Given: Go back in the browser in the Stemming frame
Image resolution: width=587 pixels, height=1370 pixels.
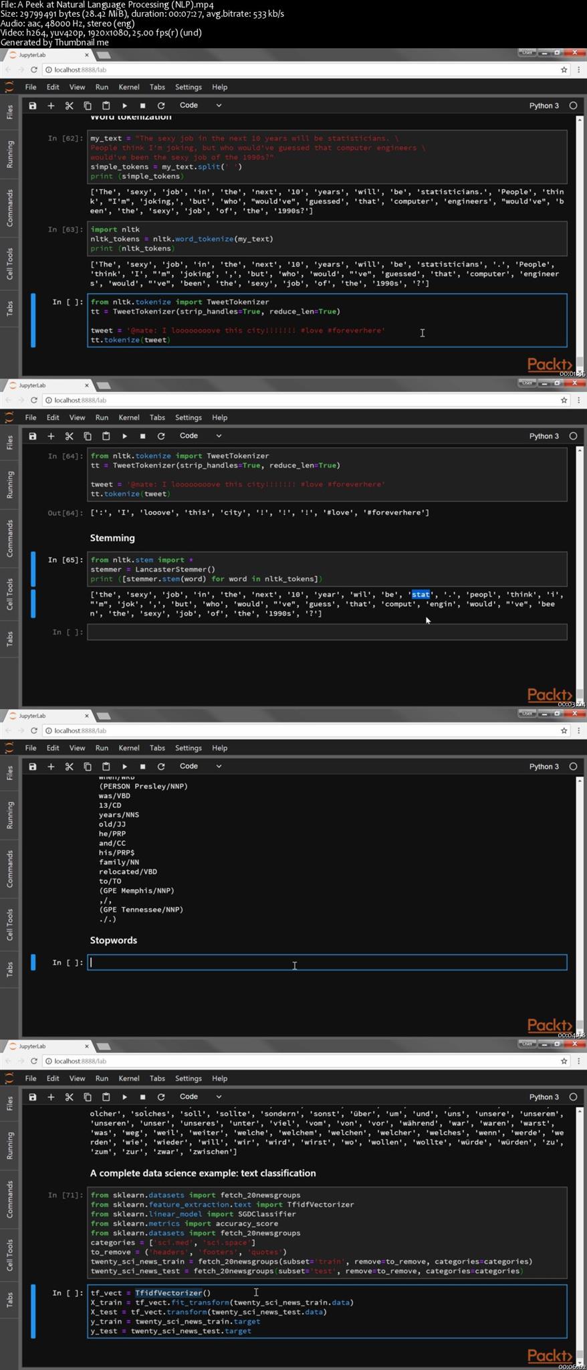Looking at the screenshot, I should click(x=8, y=400).
